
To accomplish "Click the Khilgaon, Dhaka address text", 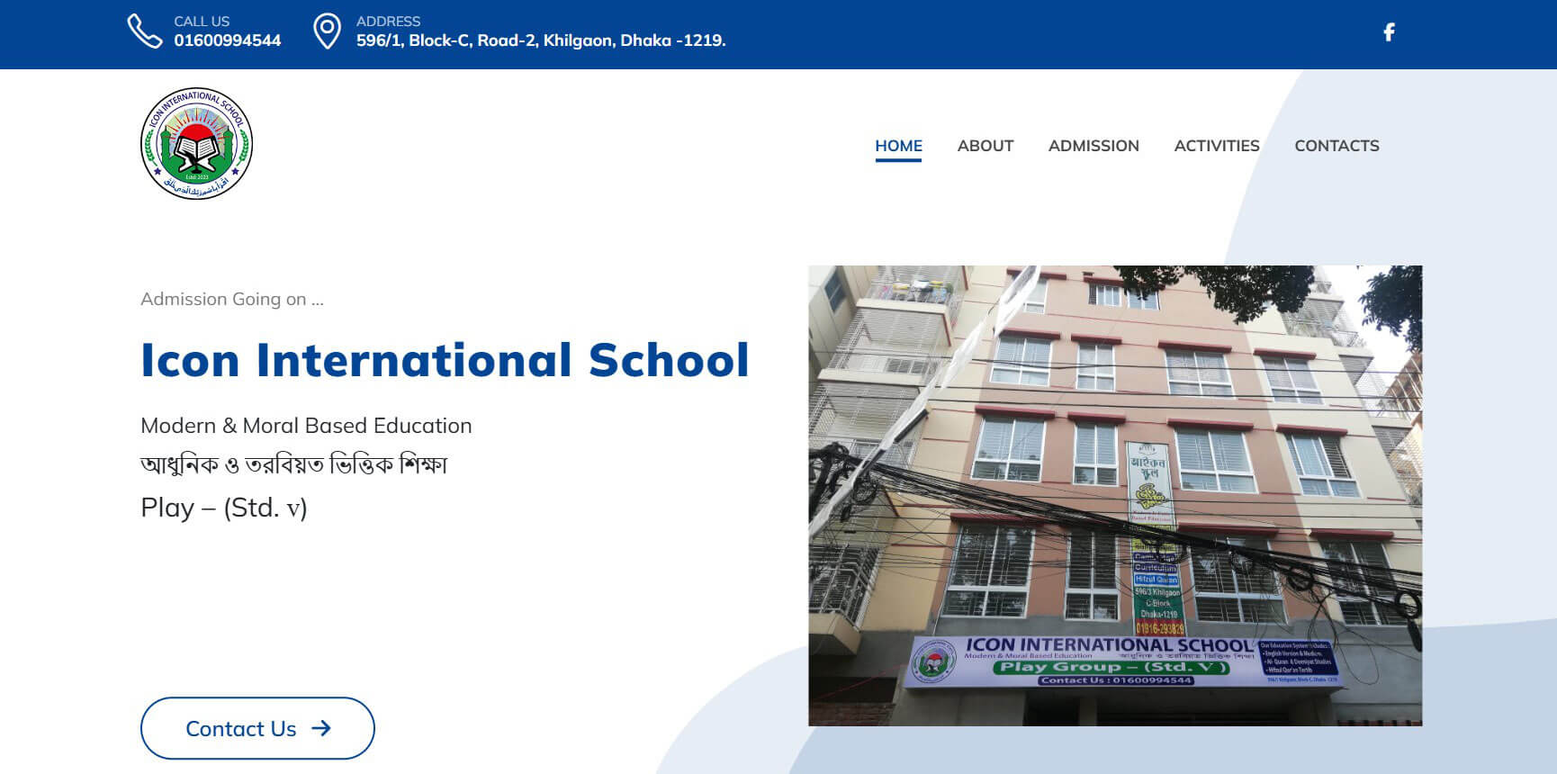I will click(541, 40).
